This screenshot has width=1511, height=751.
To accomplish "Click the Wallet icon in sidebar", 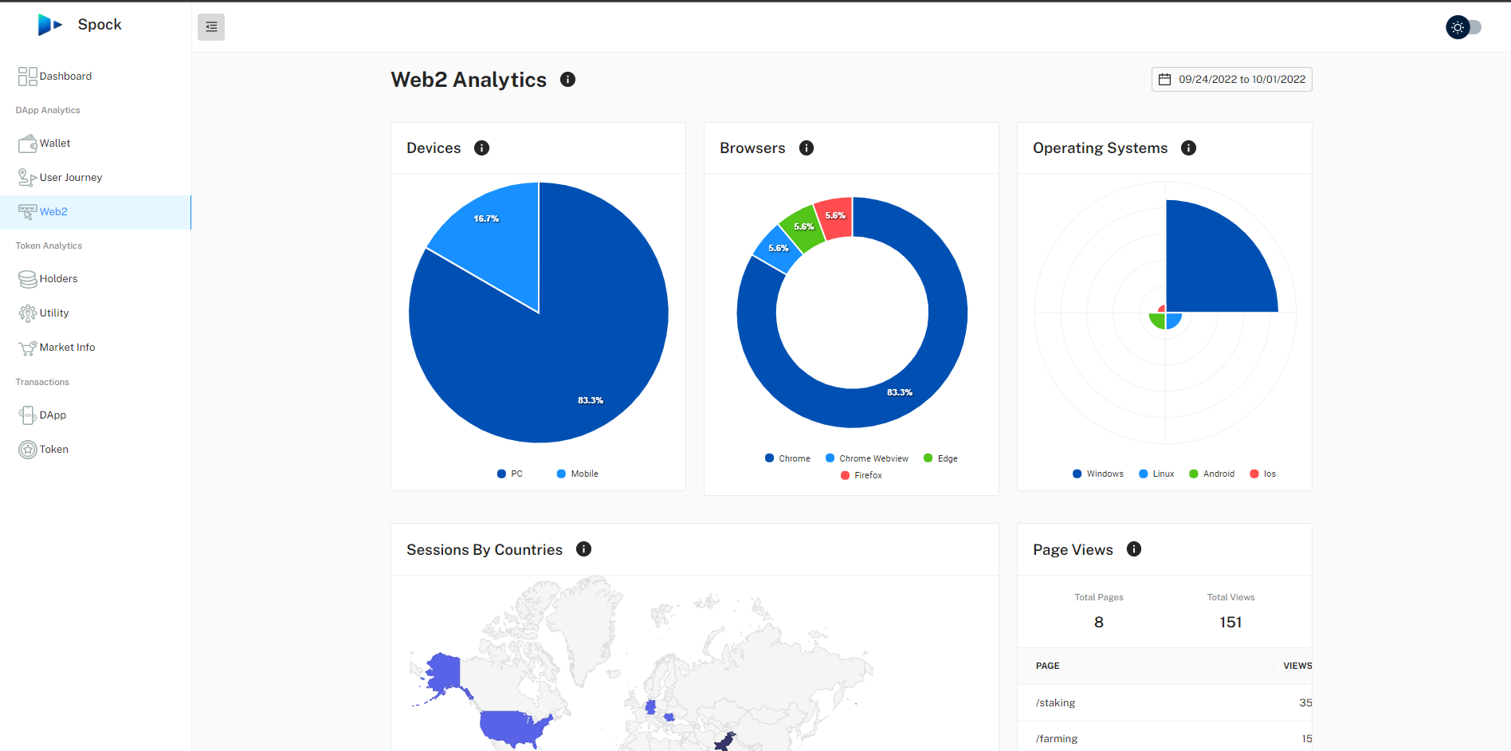I will [x=27, y=144].
